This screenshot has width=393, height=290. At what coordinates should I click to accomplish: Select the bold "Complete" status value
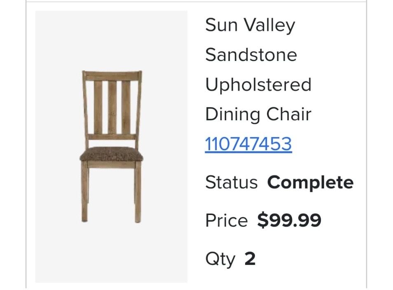tap(310, 182)
